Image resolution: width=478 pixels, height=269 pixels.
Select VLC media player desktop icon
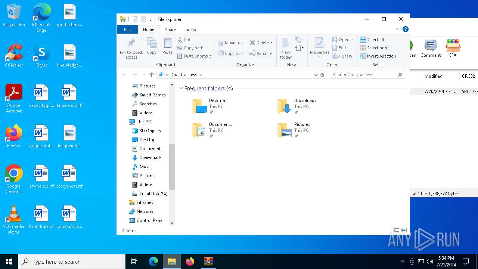[13, 220]
